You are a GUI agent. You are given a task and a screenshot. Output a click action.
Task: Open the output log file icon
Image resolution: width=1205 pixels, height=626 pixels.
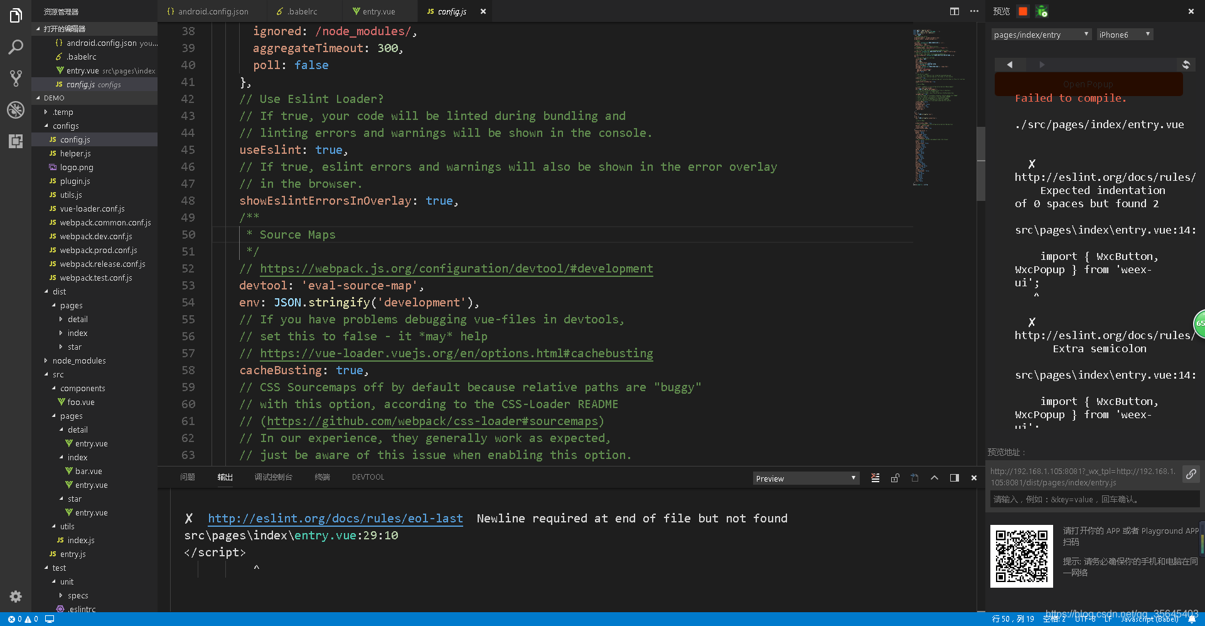914,478
